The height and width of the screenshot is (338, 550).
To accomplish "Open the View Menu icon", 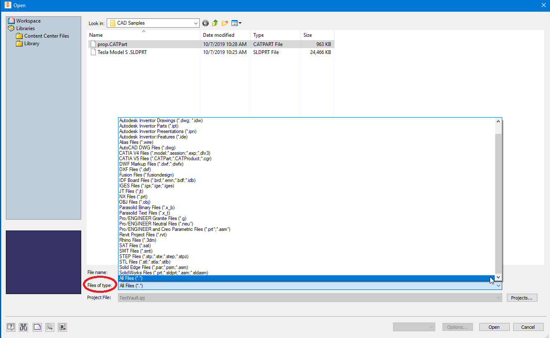I will [x=236, y=23].
